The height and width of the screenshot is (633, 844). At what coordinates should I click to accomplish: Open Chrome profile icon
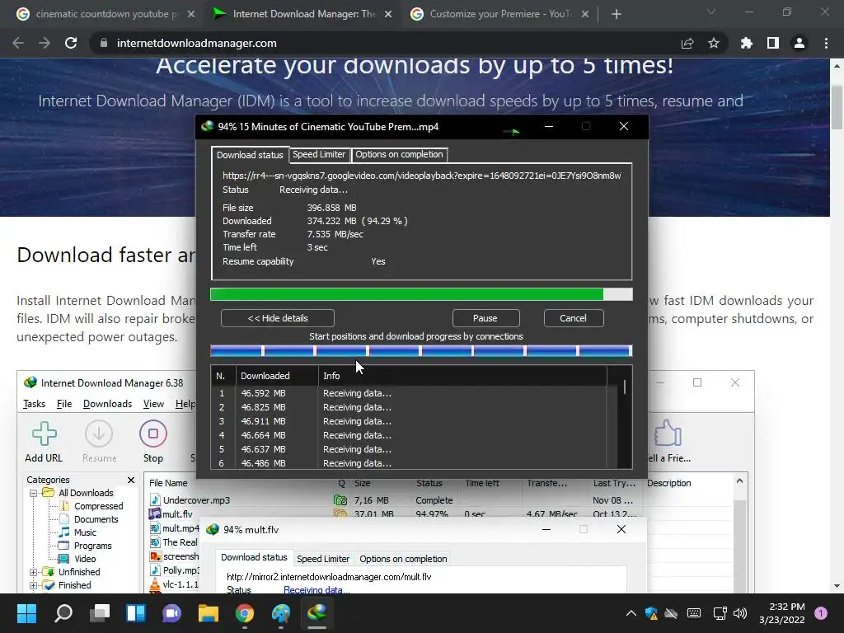coord(799,43)
